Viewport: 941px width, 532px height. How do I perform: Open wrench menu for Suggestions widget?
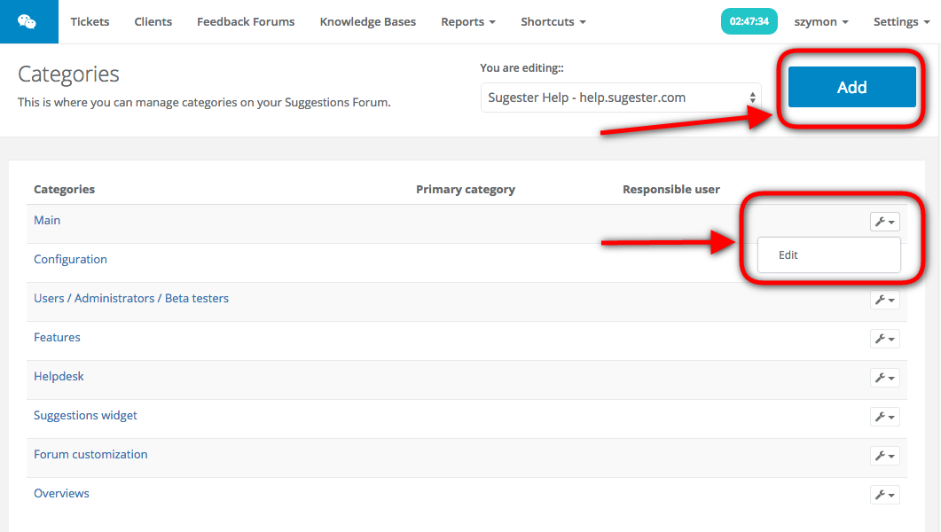click(884, 417)
